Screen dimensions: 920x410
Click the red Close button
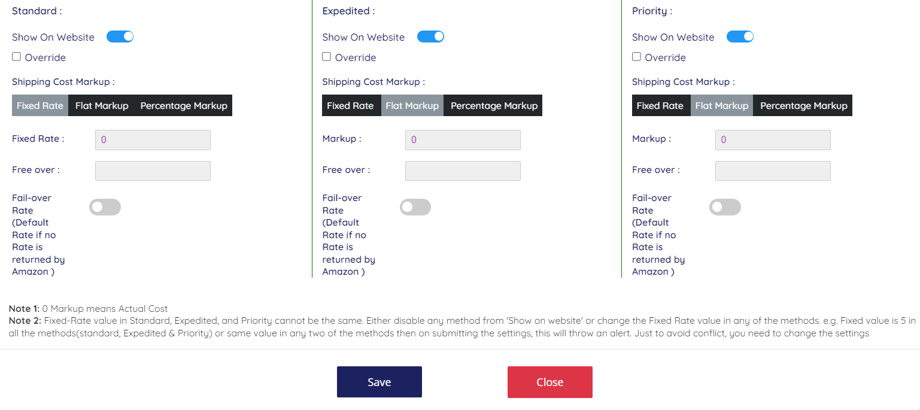pyautogui.click(x=550, y=382)
